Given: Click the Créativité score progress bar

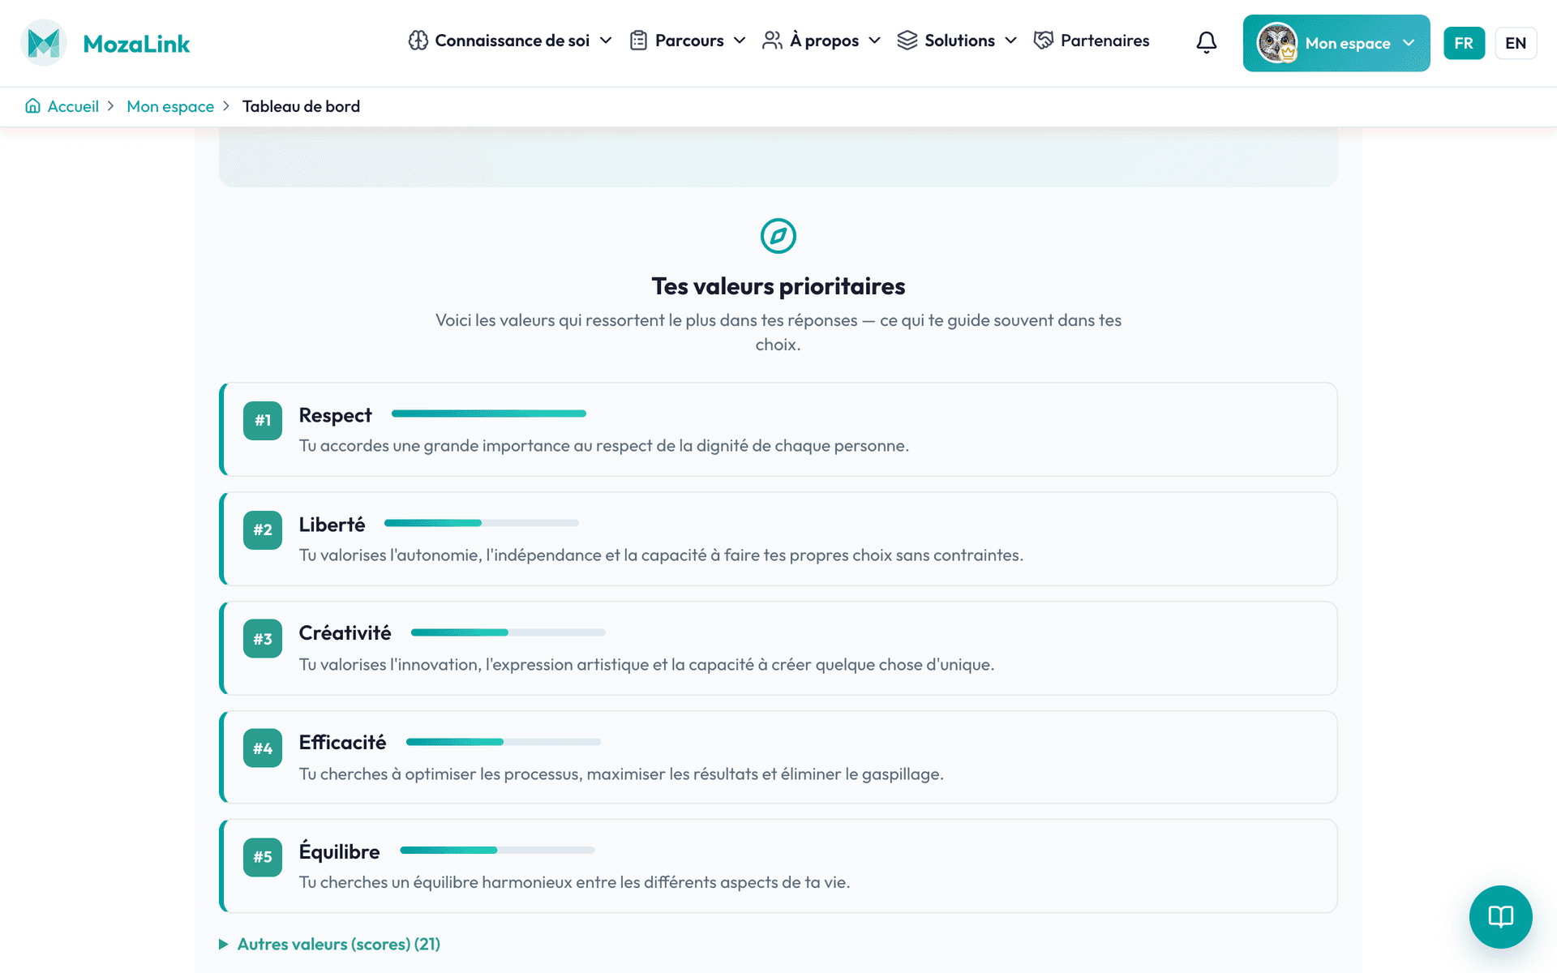Looking at the screenshot, I should click(x=508, y=632).
